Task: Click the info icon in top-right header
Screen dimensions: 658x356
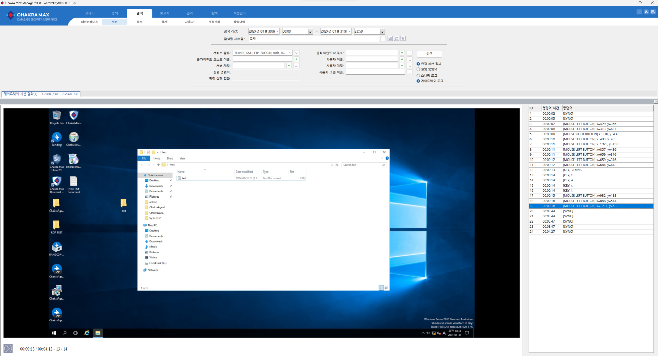Action: [639, 12]
